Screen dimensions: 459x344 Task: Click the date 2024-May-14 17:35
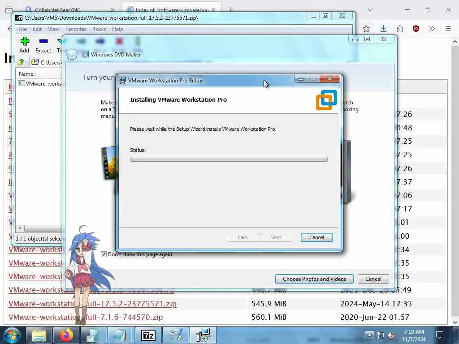click(376, 304)
